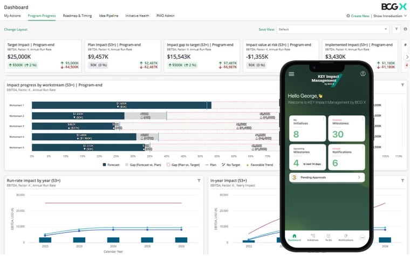Open Upcoming Milestones card showing 4

point(307,157)
